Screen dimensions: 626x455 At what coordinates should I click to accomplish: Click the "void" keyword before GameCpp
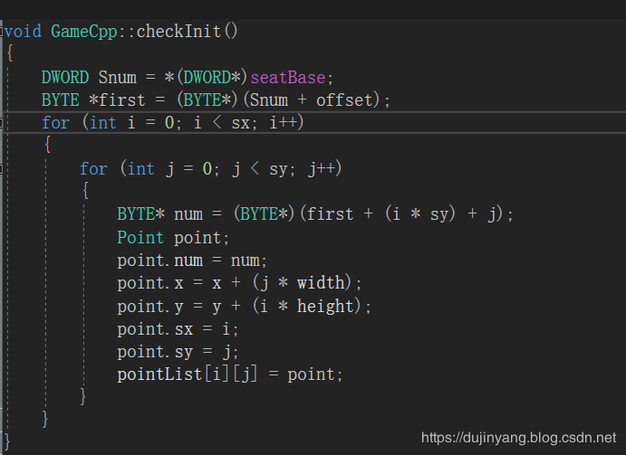(23, 31)
